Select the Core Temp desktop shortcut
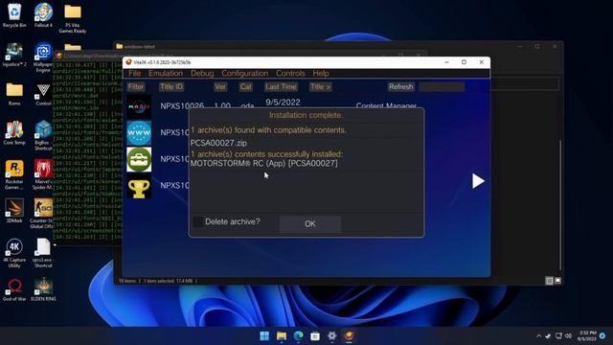Screen dimensions: 613x345 click(14, 133)
